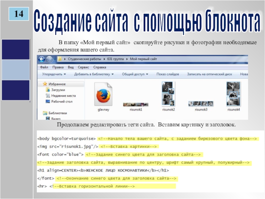Viewport: 265px width, 199px height.
Task: Open the recent locations arrow beside forward button
Action: click(x=55, y=59)
